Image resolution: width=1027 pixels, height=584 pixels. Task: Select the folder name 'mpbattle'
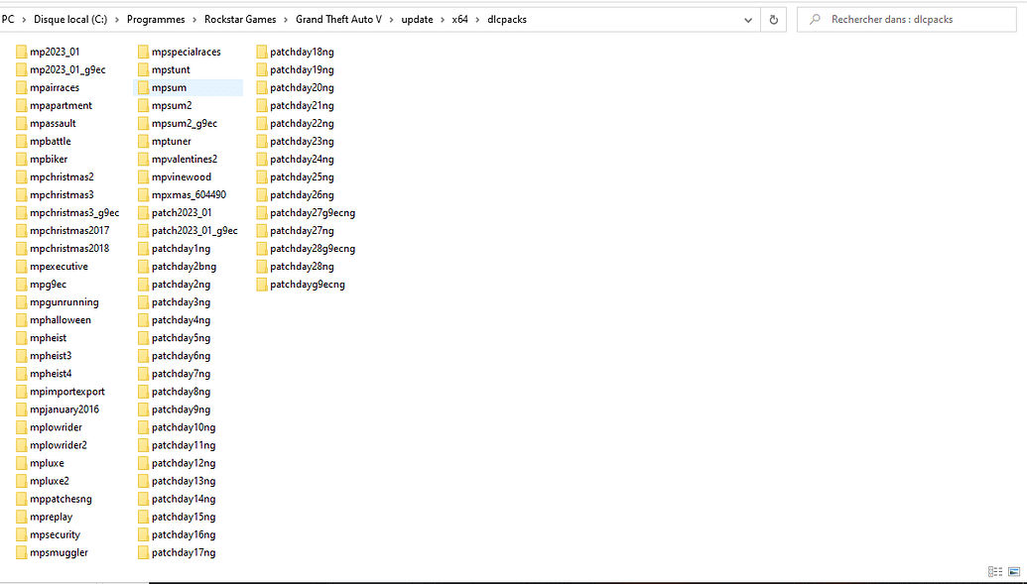click(x=51, y=142)
